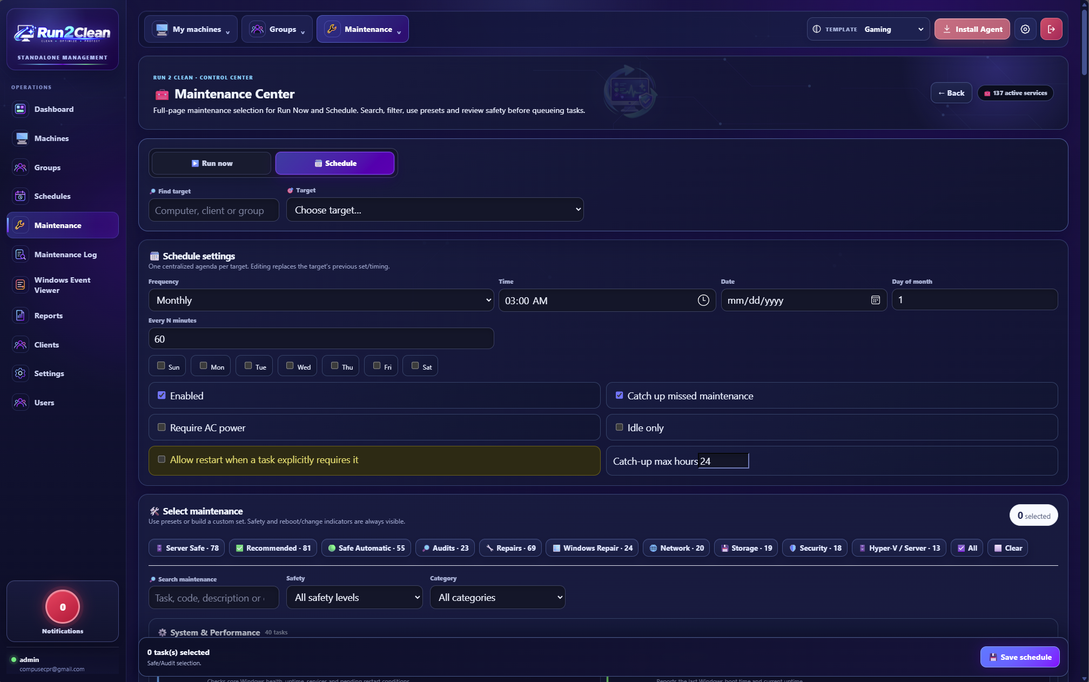This screenshot has height=682, width=1089.
Task: Enable Require AC power checkbox
Action: coord(161,427)
